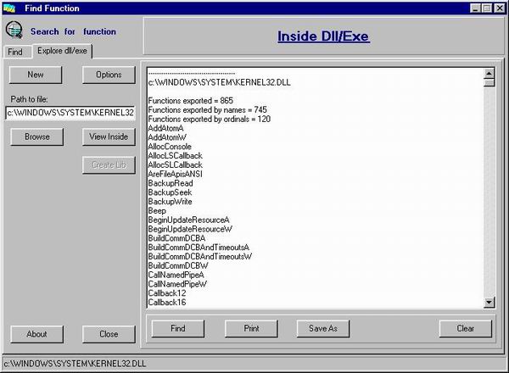
Task: Close the window with the title bar X
Action: point(500,8)
